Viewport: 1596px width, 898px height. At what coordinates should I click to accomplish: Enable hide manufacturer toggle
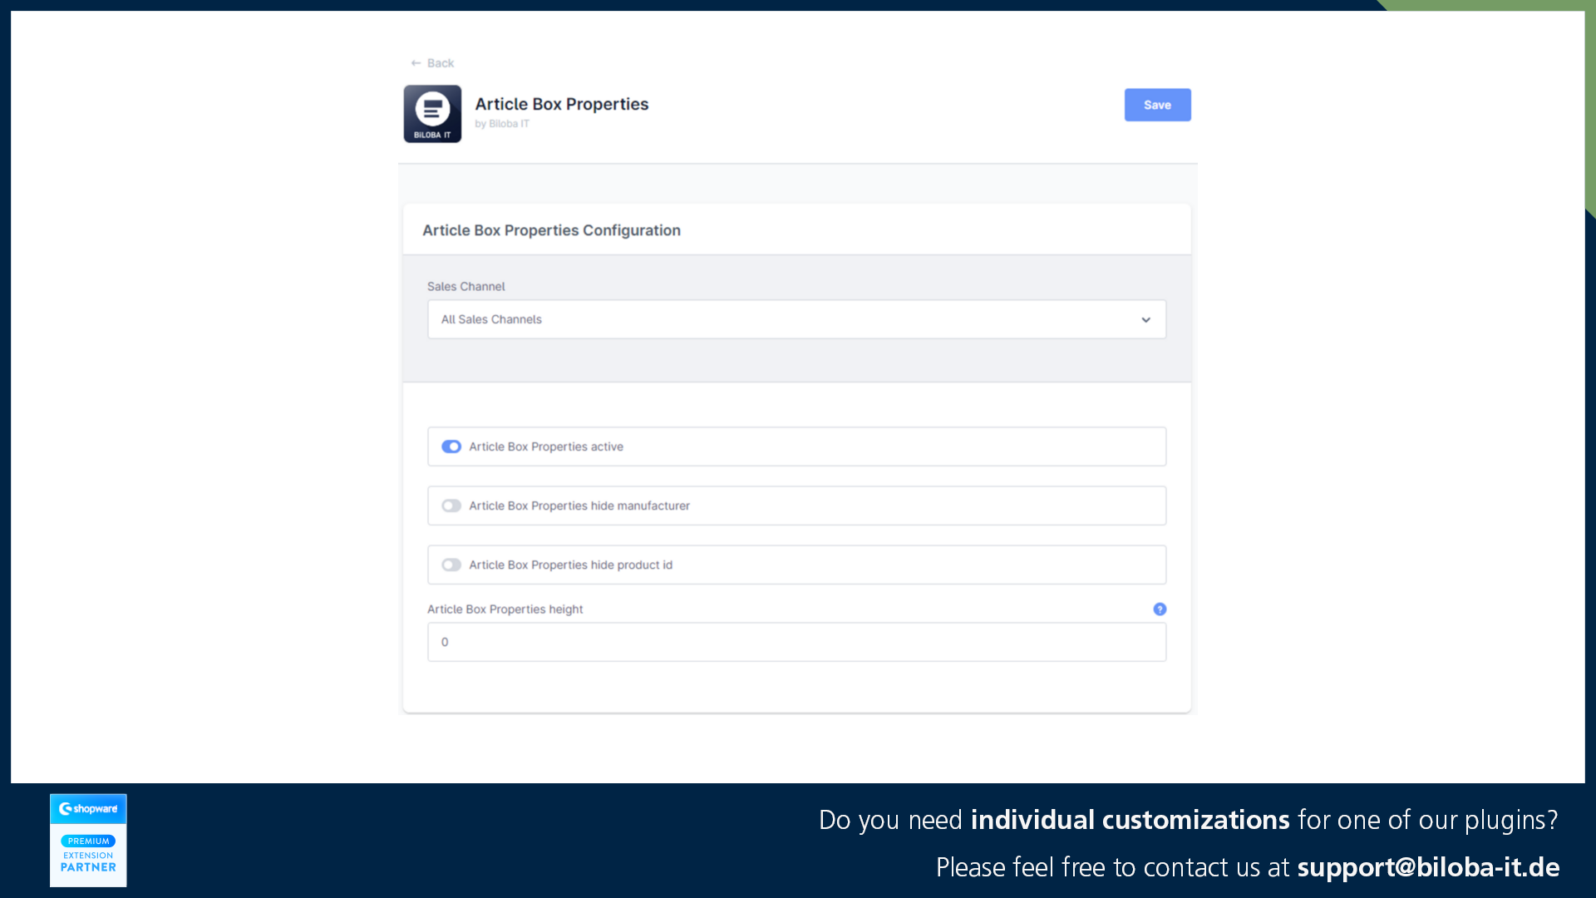(x=451, y=506)
